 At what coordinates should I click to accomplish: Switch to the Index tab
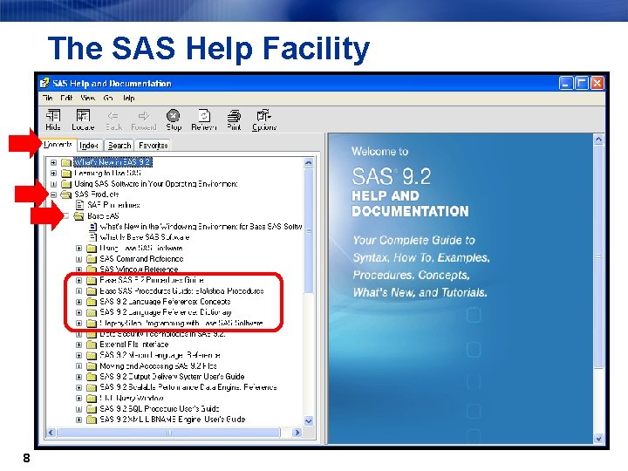(x=89, y=146)
